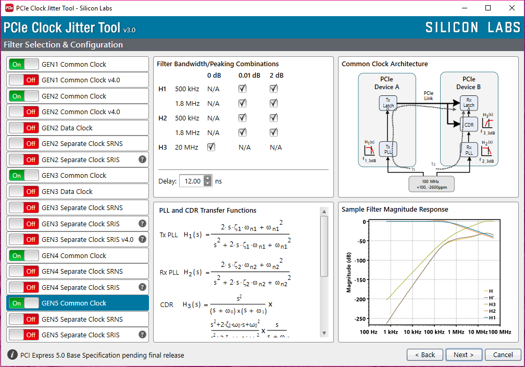Viewport: 525px width, 367px height.
Task: Open help for GEN2 Separate Clock SRIS
Action: 142,160
